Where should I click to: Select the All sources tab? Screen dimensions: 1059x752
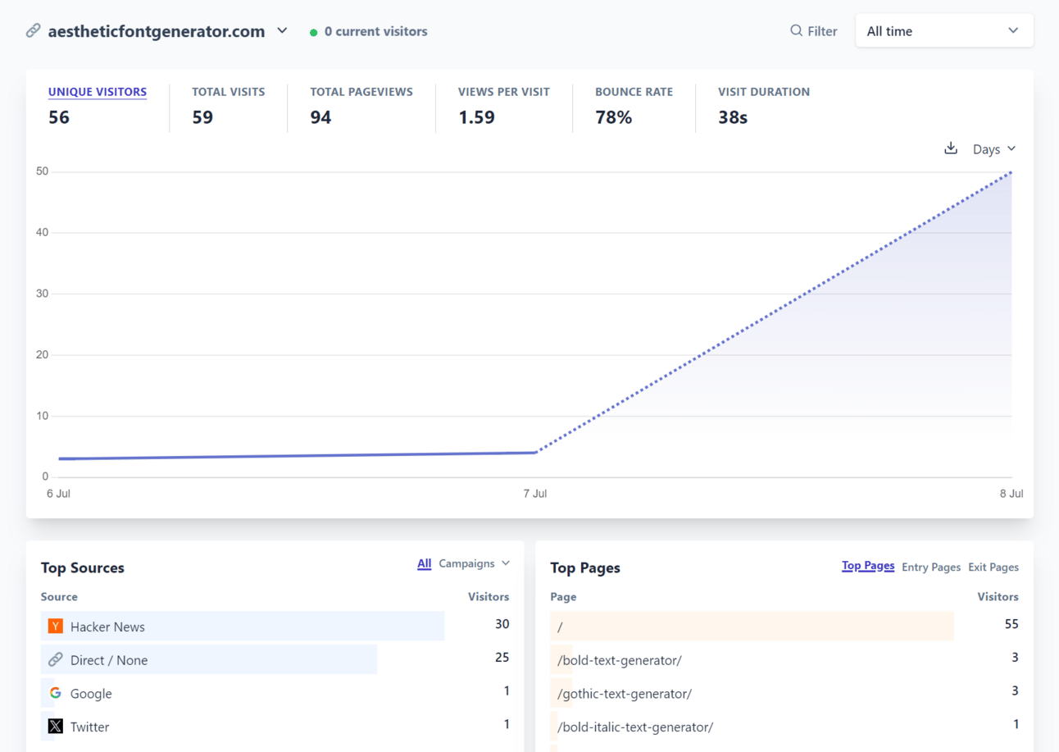coord(424,563)
